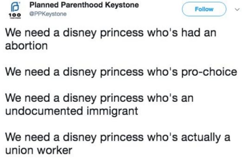The width and height of the screenshot is (242, 161).
Task: Click the @PPKeystone handle
Action: (x=48, y=14)
